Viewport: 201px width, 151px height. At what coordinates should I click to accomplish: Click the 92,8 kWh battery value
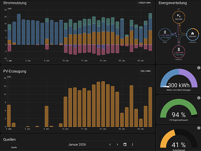pos(179,52)
